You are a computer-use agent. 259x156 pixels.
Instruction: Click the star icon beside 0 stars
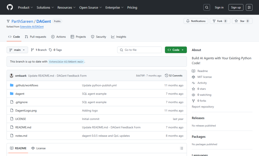(193, 89)
